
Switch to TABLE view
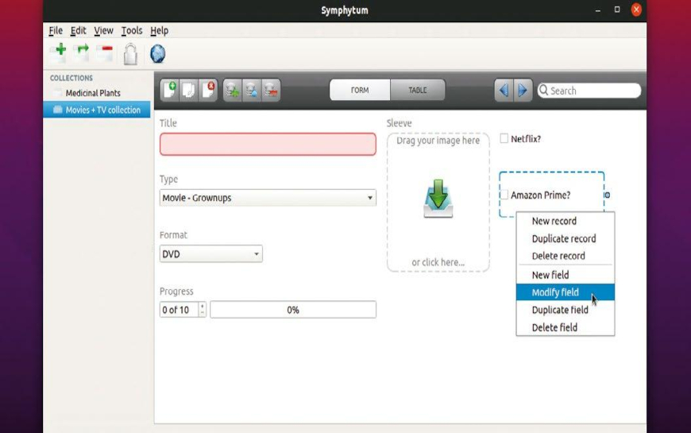(417, 90)
